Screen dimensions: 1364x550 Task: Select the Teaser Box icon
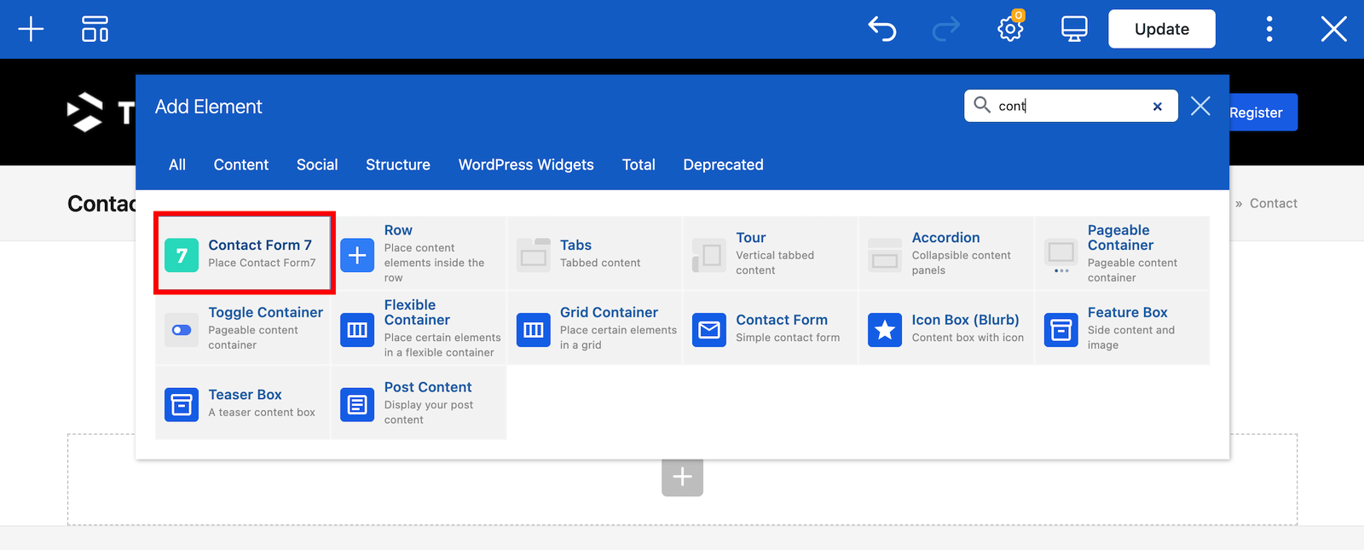click(x=182, y=404)
